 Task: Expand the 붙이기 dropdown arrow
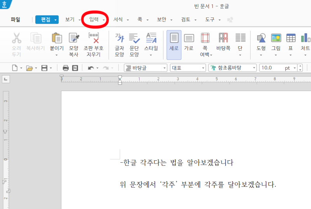coord(56,55)
